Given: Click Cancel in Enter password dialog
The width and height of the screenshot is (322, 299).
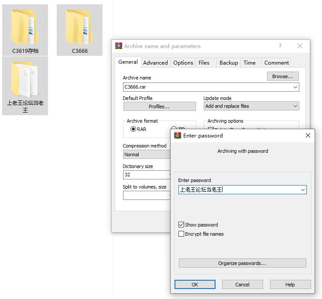Looking at the screenshot, I should [242, 285].
